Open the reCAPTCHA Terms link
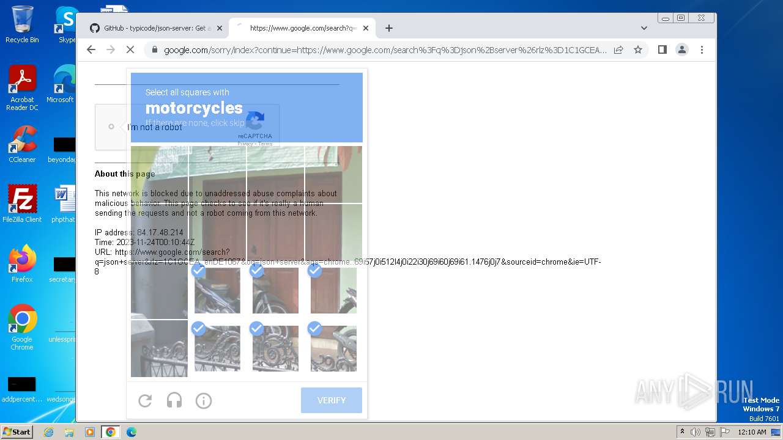This screenshot has height=440, width=783. coord(265,144)
